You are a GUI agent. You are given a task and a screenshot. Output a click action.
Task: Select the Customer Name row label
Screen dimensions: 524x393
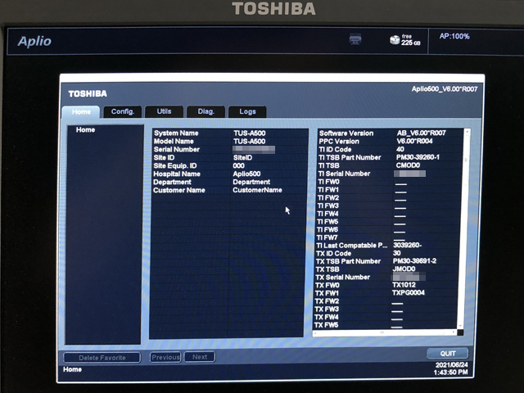click(x=178, y=190)
